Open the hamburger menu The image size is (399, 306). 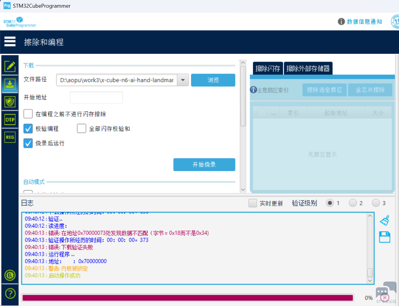[10, 42]
